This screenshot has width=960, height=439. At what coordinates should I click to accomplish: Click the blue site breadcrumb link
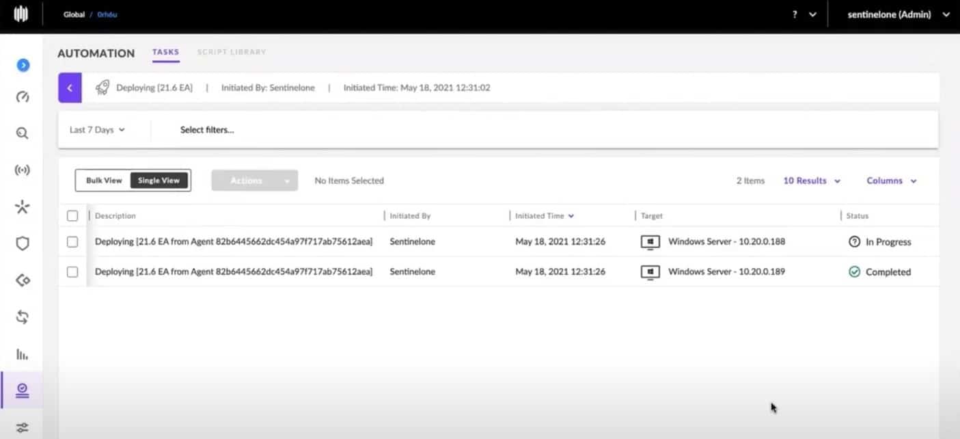coord(107,14)
